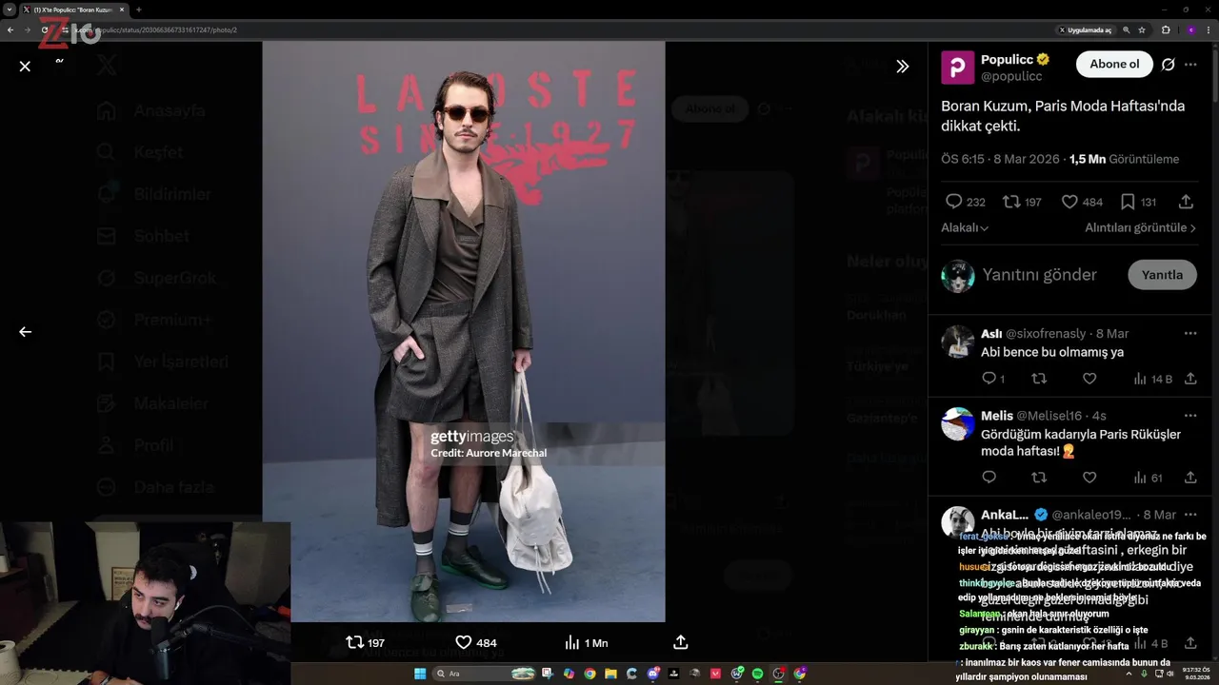Show hidden system tray icons chevron

coord(1128,674)
